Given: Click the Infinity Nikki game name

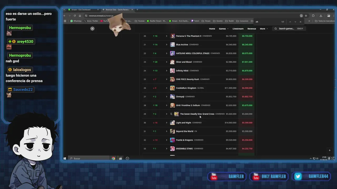Looking at the screenshot, I should coord(182,71).
